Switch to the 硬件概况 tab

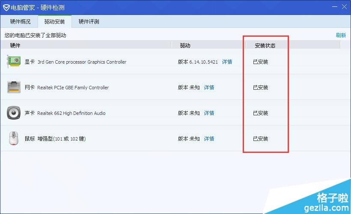click(20, 21)
